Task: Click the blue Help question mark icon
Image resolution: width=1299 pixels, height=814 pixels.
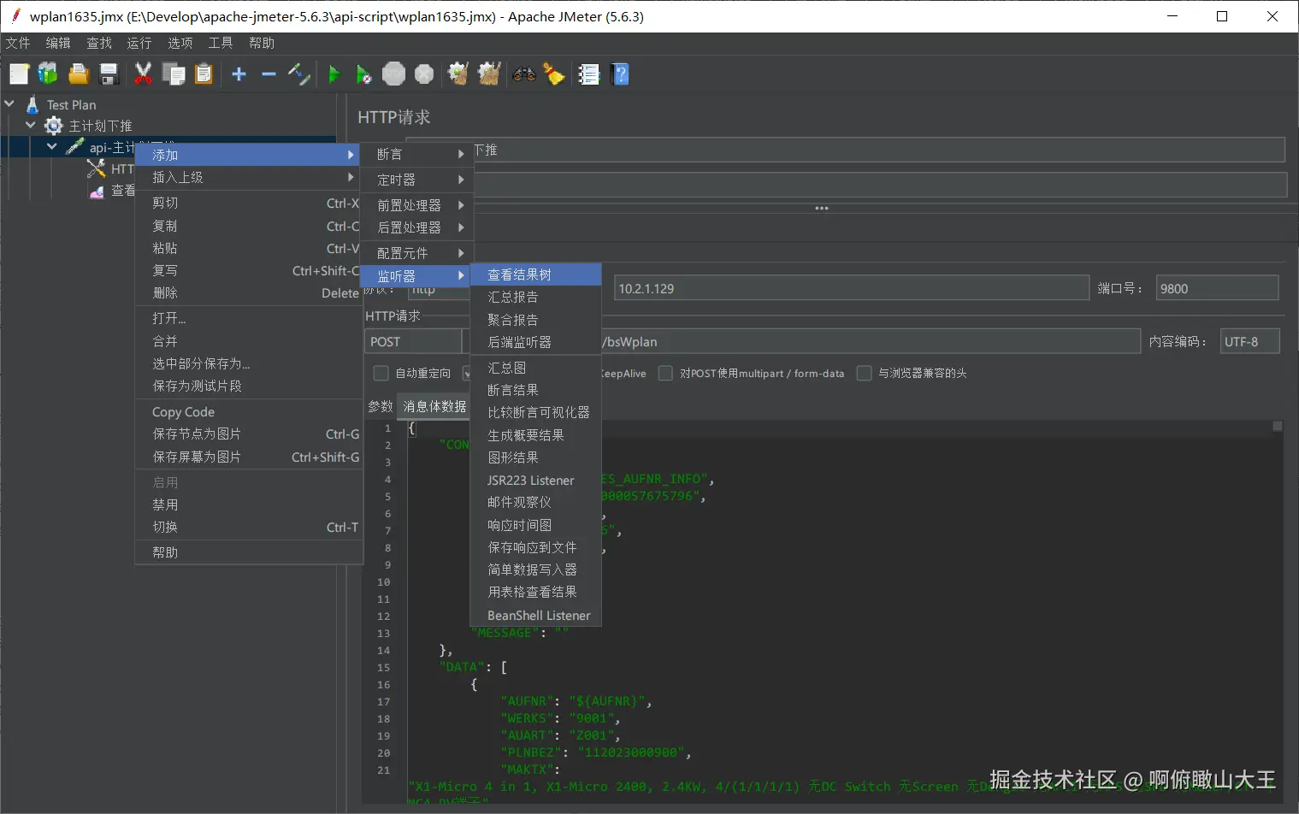Action: click(621, 74)
